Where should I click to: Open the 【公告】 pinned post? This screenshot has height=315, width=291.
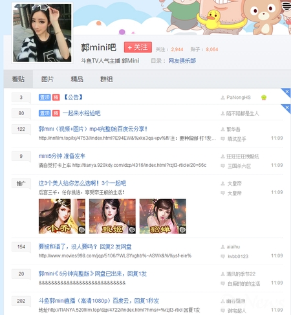click(74, 97)
